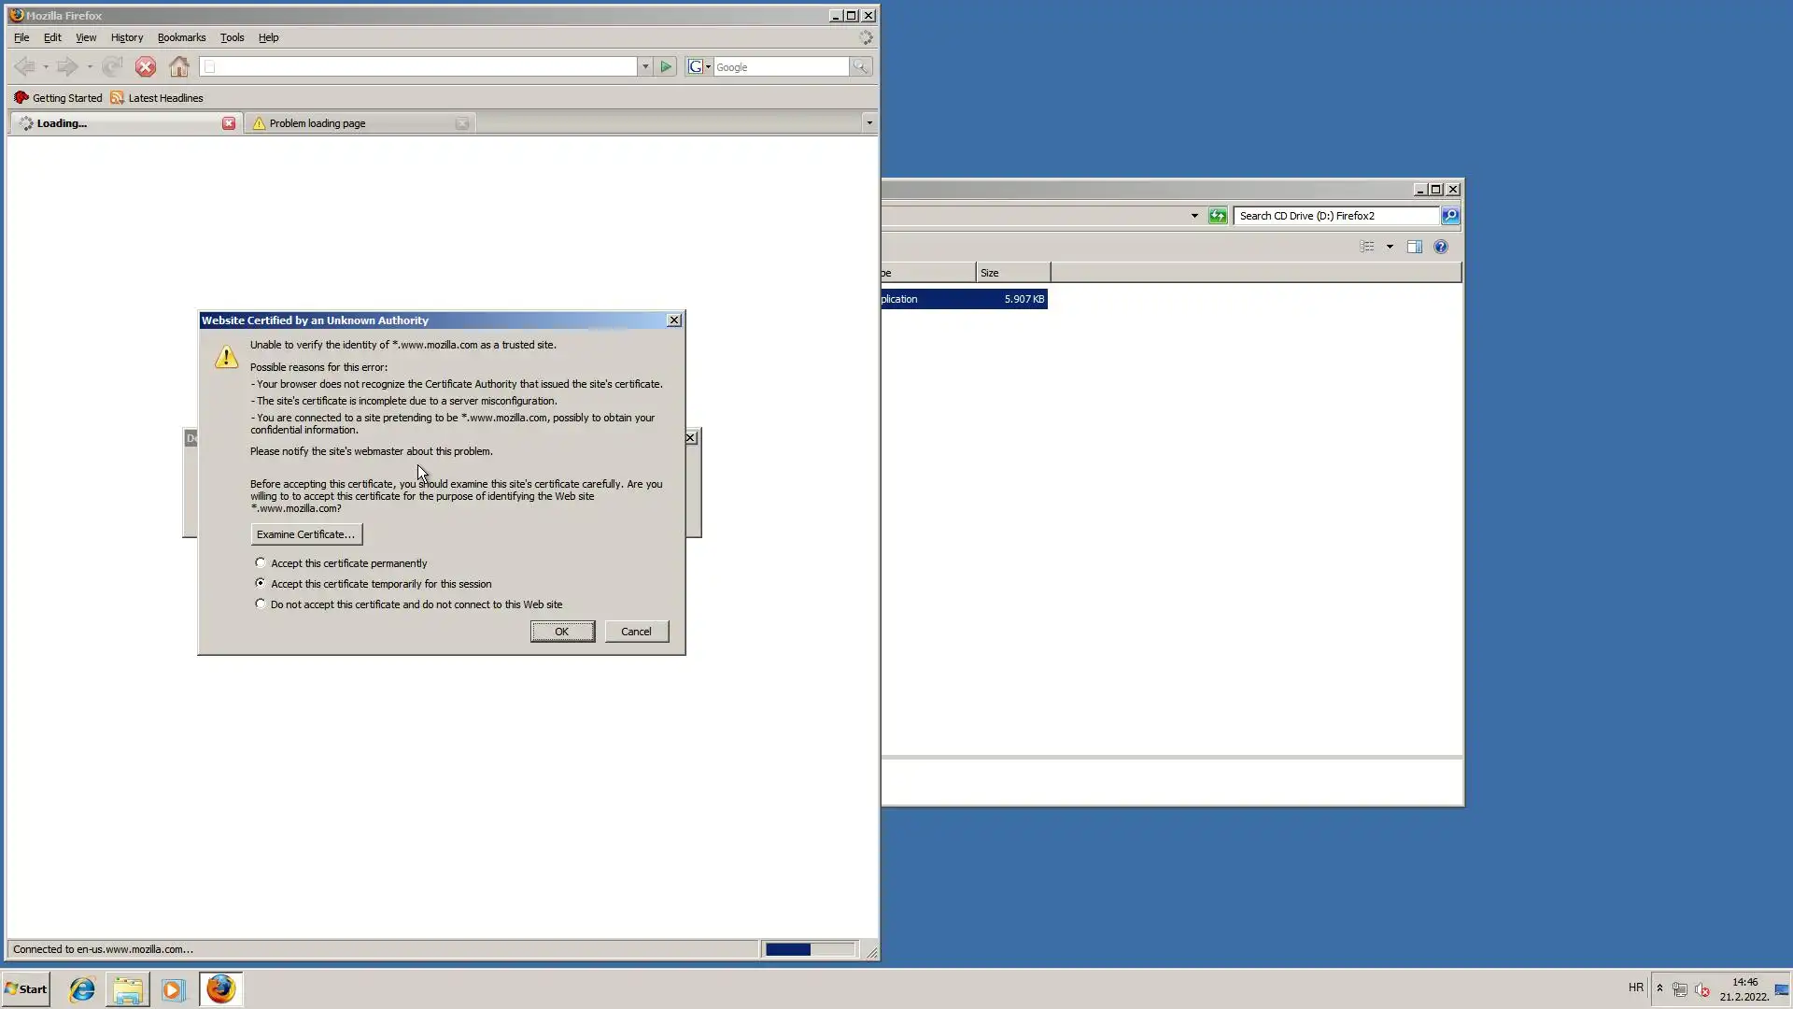
Task: Select Accept certificate temporarily for this session
Action: point(261,583)
